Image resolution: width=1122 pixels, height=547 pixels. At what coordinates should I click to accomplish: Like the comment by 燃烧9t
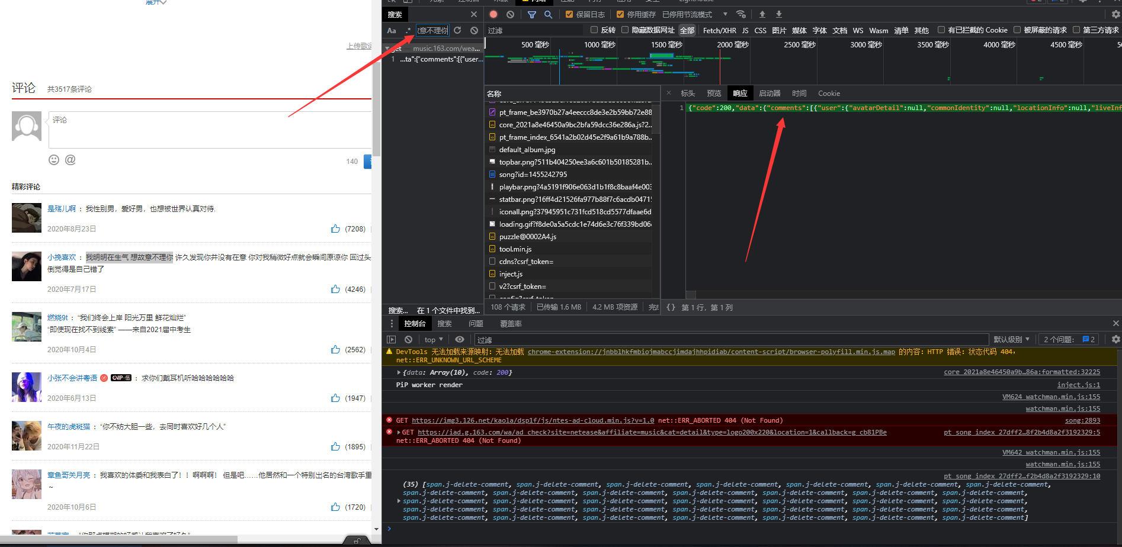[x=335, y=349]
